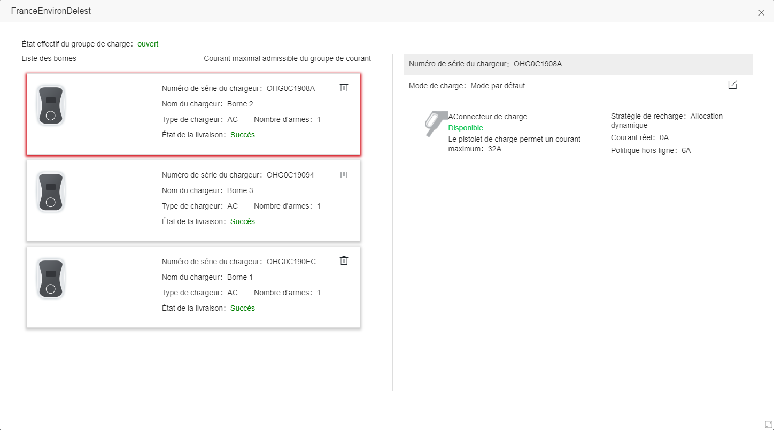Image resolution: width=774 pixels, height=430 pixels.
Task: Click 'Mode par défaut' charge mode text
Action: [498, 86]
